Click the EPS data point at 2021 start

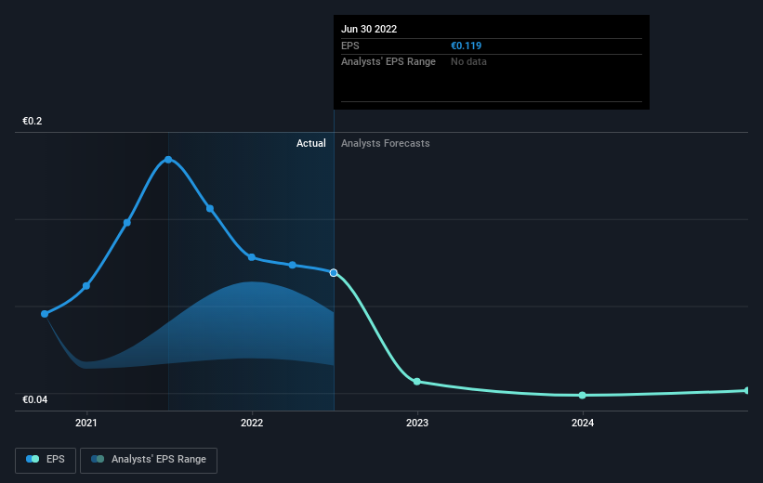coord(86,286)
